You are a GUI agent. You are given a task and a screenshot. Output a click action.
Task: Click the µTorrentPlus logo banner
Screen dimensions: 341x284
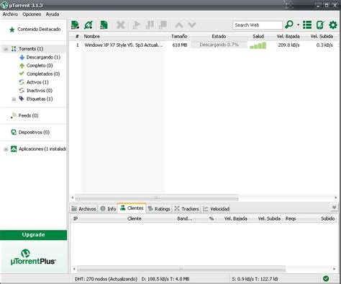tap(33, 257)
